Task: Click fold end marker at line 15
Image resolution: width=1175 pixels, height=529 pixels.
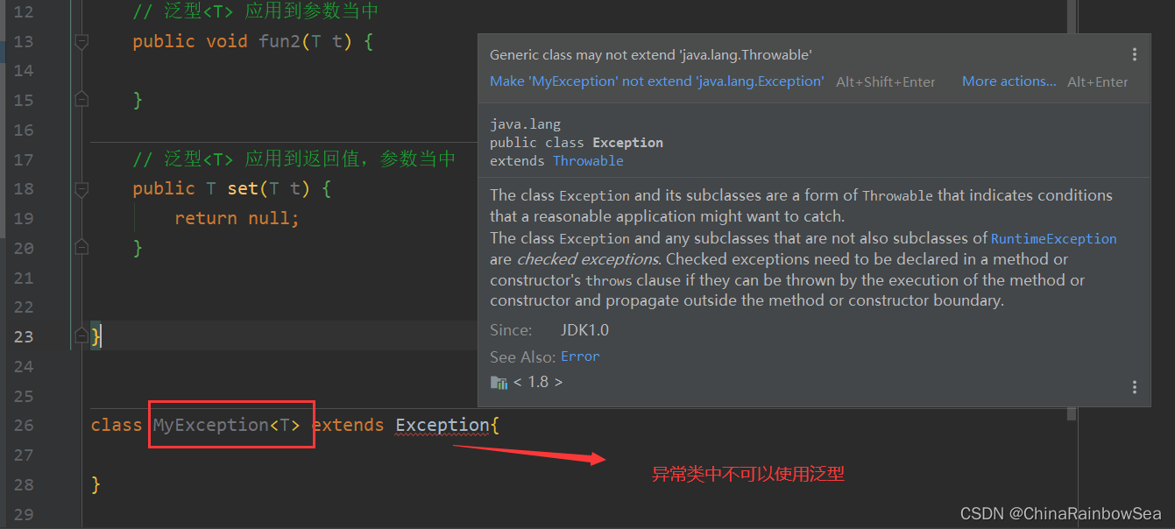Action: [x=81, y=100]
